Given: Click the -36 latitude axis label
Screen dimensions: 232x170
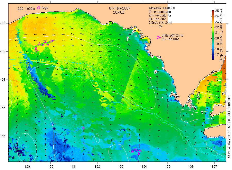Looking at the screenshot, I should (x=3, y=136).
